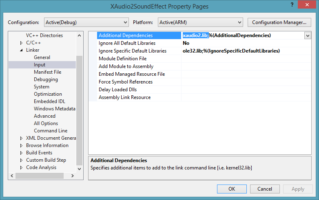The height and width of the screenshot is (200, 319).
Task: Expand the Code Analysis node
Action: pos(21,167)
